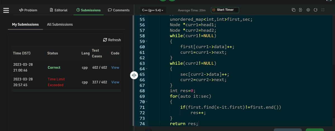Click the panel splitter handle icon

[134, 75]
